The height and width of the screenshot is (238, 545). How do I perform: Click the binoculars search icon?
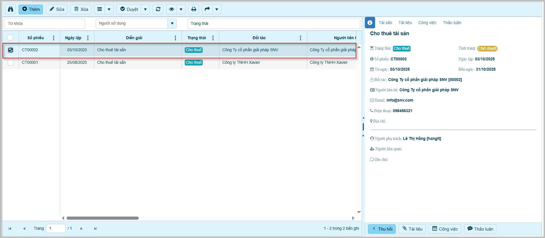coord(11,9)
